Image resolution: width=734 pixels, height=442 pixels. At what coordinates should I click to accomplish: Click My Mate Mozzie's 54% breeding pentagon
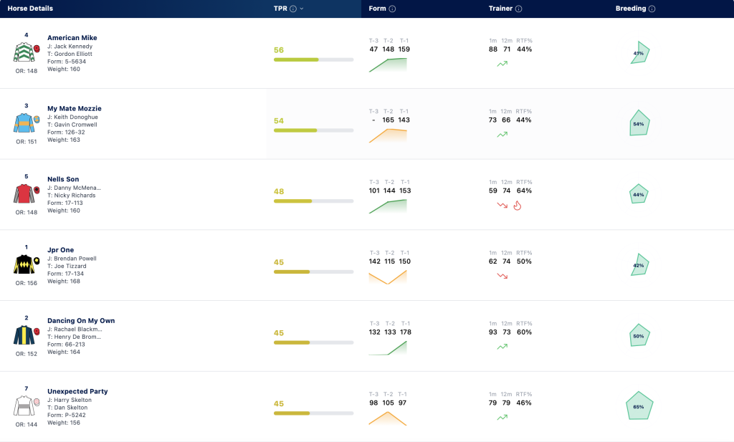click(639, 123)
